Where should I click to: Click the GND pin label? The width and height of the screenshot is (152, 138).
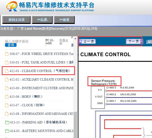pos(100,103)
